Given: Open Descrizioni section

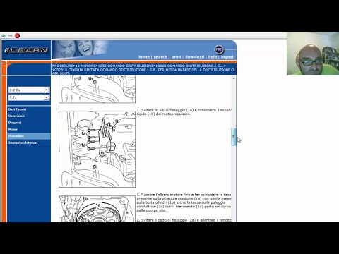Looking at the screenshot, I should pos(16,116).
